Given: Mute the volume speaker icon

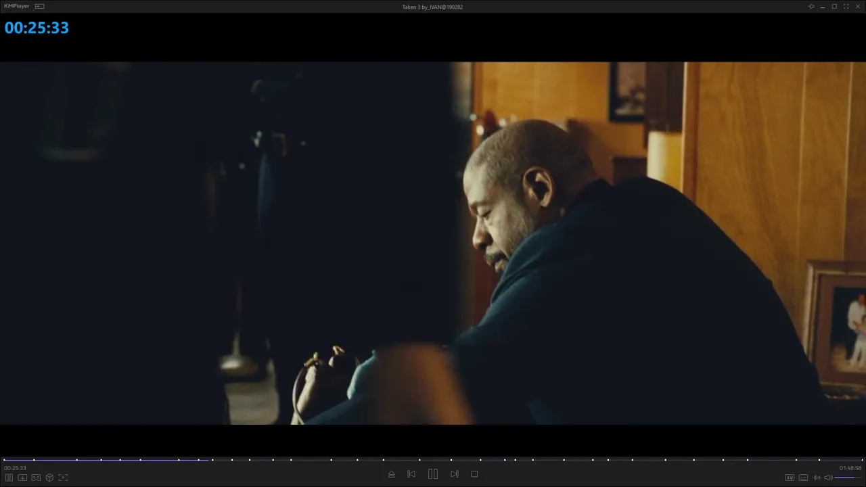Looking at the screenshot, I should coord(828,478).
